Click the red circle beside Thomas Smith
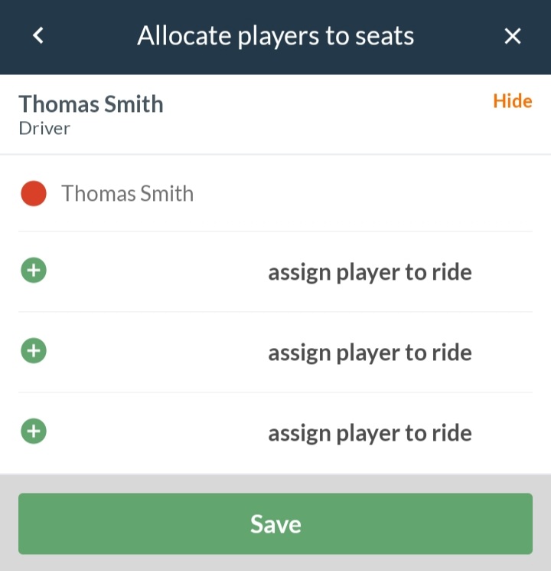Screen dimensions: 551x571 tap(34, 193)
